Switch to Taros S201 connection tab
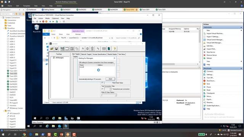This screenshot has height=137, width=244. coord(144,10)
